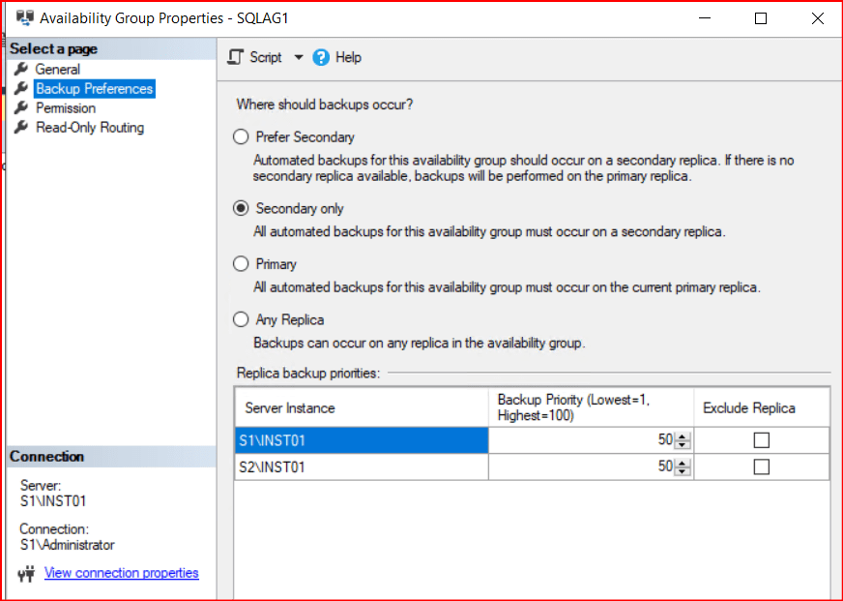
Task: Switch to the Read-Only Routing page
Action: (89, 128)
